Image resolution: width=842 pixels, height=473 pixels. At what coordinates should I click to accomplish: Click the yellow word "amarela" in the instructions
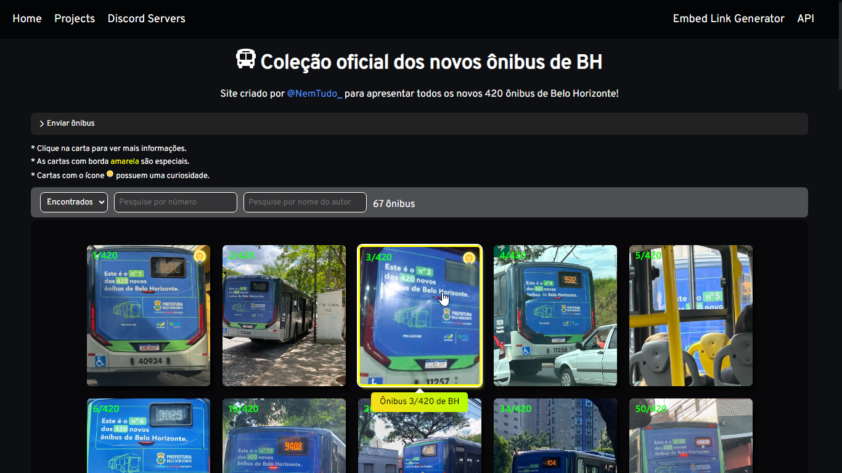(125, 161)
